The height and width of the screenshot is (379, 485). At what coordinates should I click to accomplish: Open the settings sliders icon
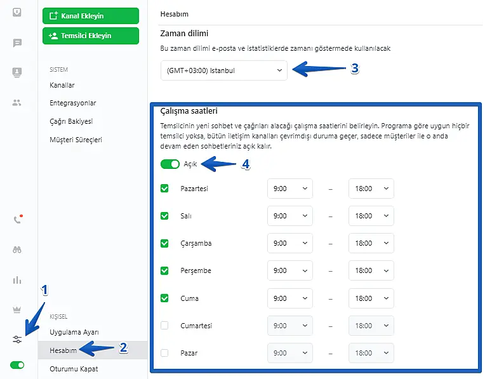(17, 340)
